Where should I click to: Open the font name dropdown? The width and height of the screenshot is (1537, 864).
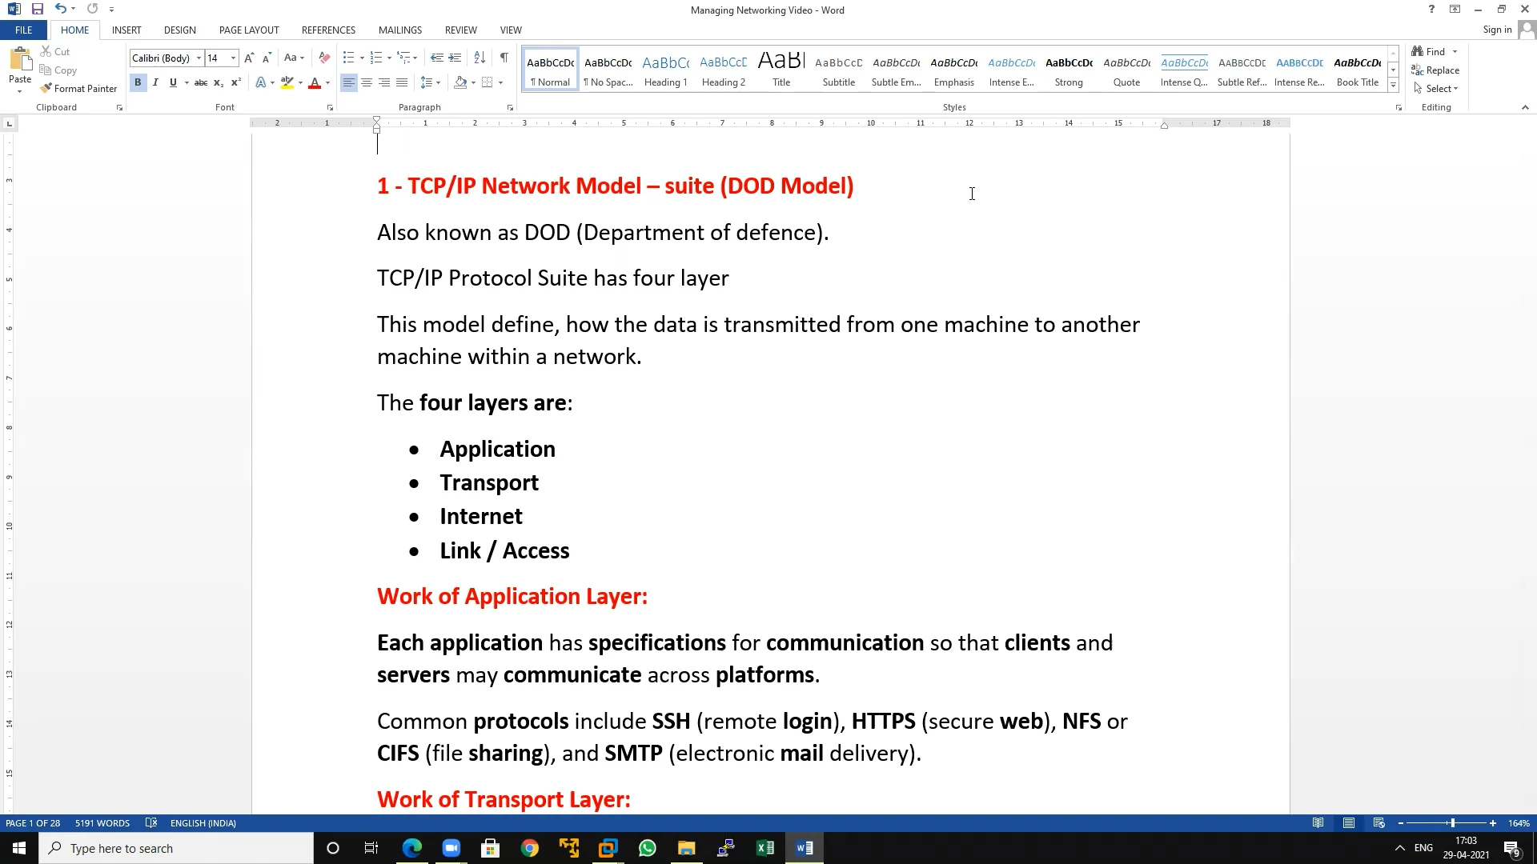coord(199,58)
